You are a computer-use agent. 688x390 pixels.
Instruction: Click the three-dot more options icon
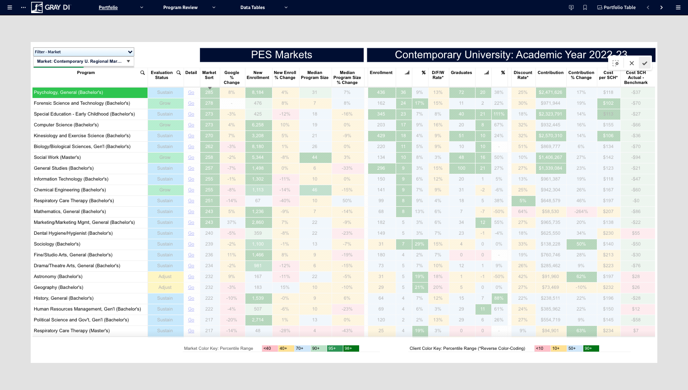point(23,7)
